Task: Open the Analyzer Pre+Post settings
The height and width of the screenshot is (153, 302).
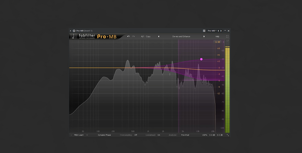Action: tap(185, 135)
